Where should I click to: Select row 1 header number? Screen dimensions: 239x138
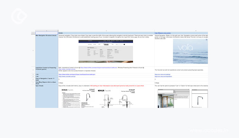pos(33,33)
